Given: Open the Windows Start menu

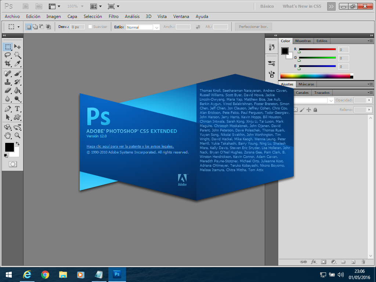Looking at the screenshot, I should click(9, 275).
